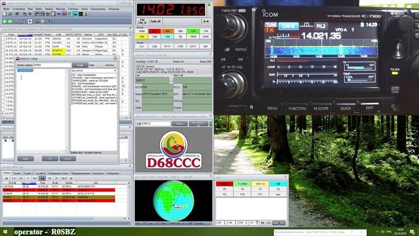Click the blue PSK icon in top toolbar
This screenshot has width=419, height=236.
point(59,14)
